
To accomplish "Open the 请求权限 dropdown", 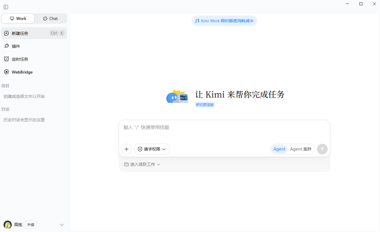I will click(x=152, y=149).
